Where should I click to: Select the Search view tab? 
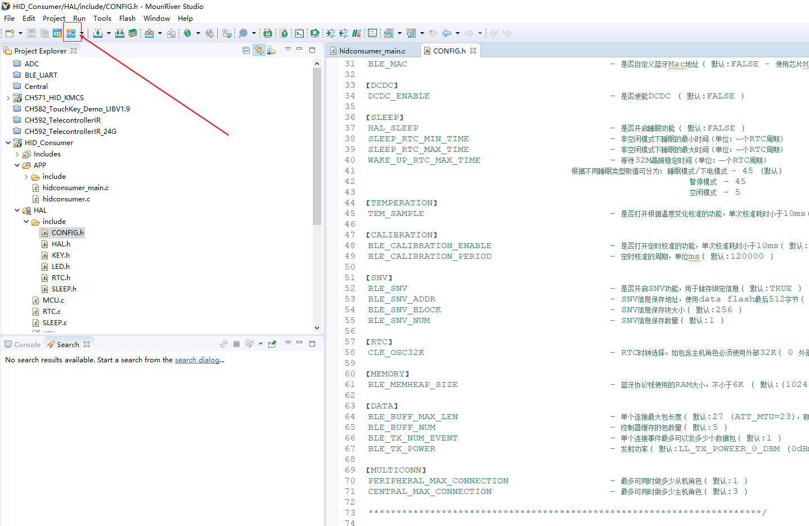(68, 344)
